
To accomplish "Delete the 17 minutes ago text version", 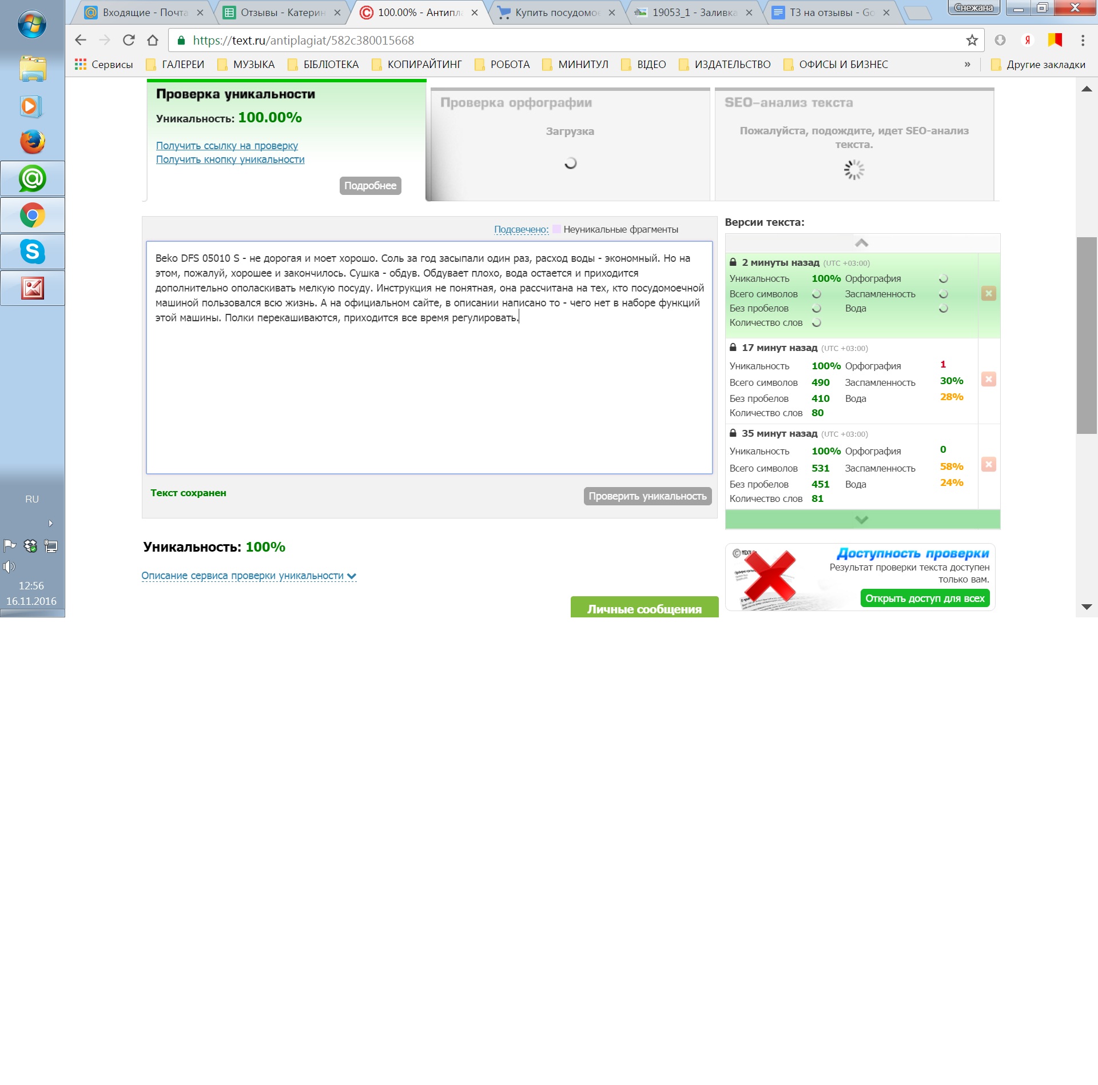I will point(988,379).
